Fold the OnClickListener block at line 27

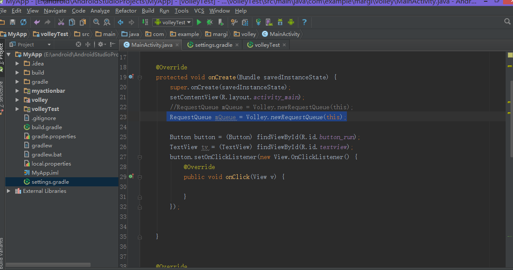(x=140, y=158)
